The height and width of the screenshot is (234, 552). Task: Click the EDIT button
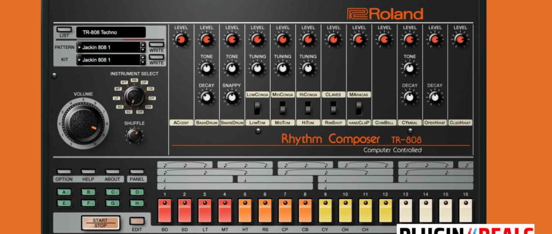click(137, 221)
